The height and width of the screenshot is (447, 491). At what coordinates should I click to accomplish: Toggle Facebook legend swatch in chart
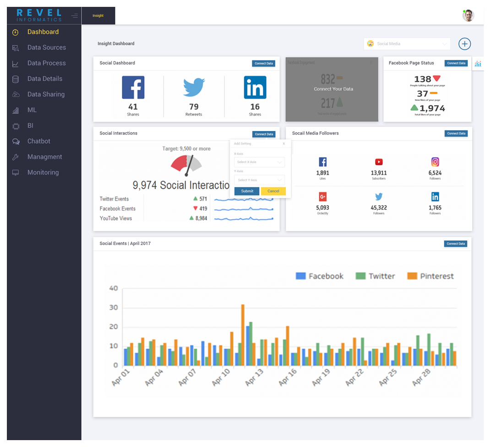[x=300, y=276]
